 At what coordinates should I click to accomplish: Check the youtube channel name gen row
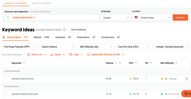(x=5, y=94)
